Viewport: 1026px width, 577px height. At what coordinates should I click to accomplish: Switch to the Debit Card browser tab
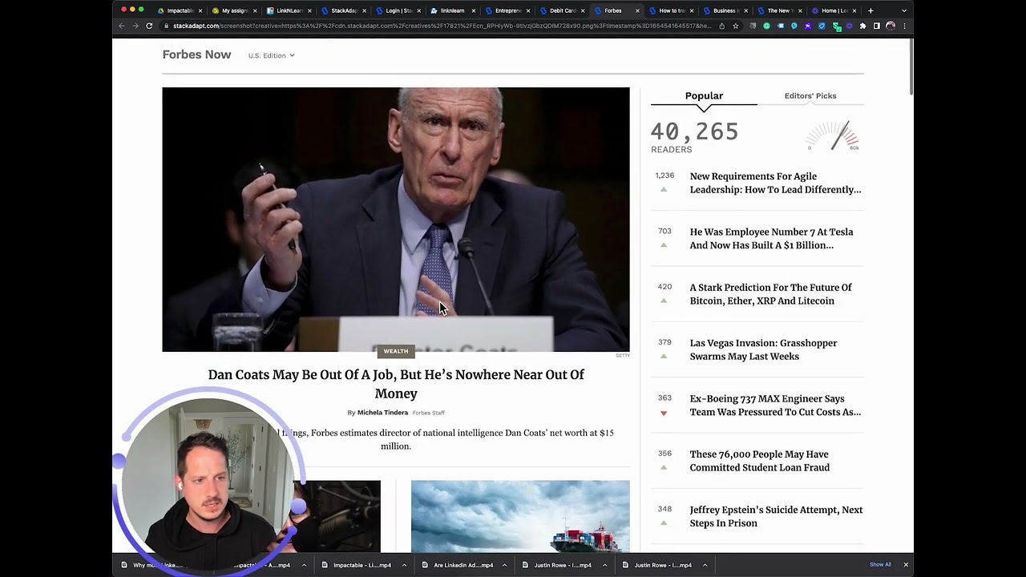click(x=561, y=10)
